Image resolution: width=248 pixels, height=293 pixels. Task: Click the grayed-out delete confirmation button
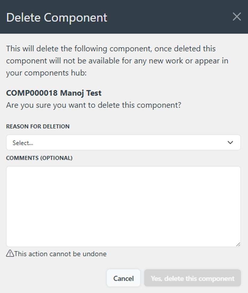(193, 278)
